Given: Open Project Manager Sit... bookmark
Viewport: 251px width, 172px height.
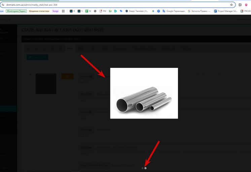Looking at the screenshot, I should (226, 11).
